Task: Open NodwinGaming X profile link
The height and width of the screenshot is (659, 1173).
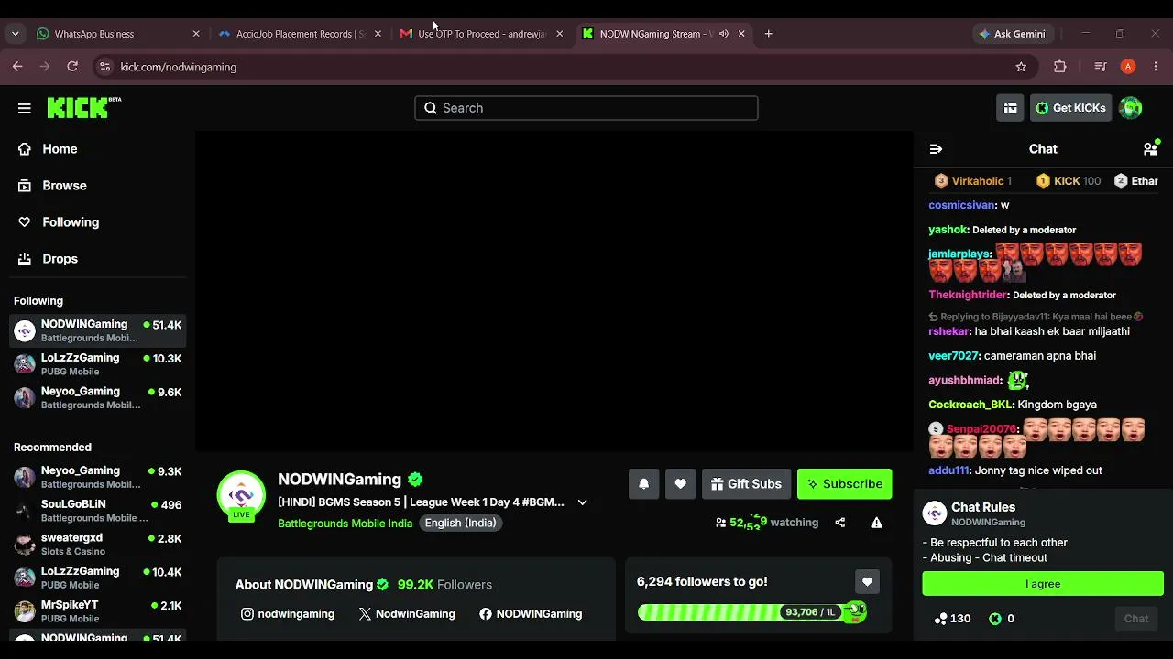Action: tap(407, 614)
